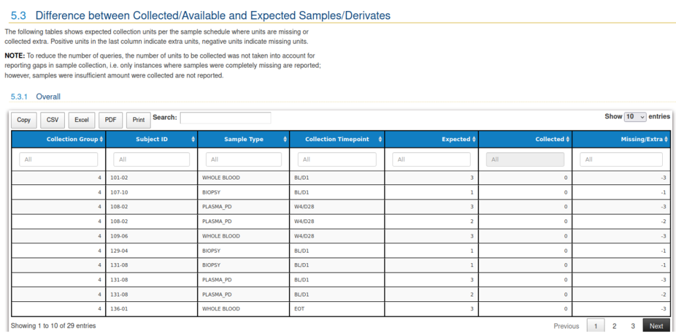Select the Sample Type filter box
The image size is (676, 334).
243,159
